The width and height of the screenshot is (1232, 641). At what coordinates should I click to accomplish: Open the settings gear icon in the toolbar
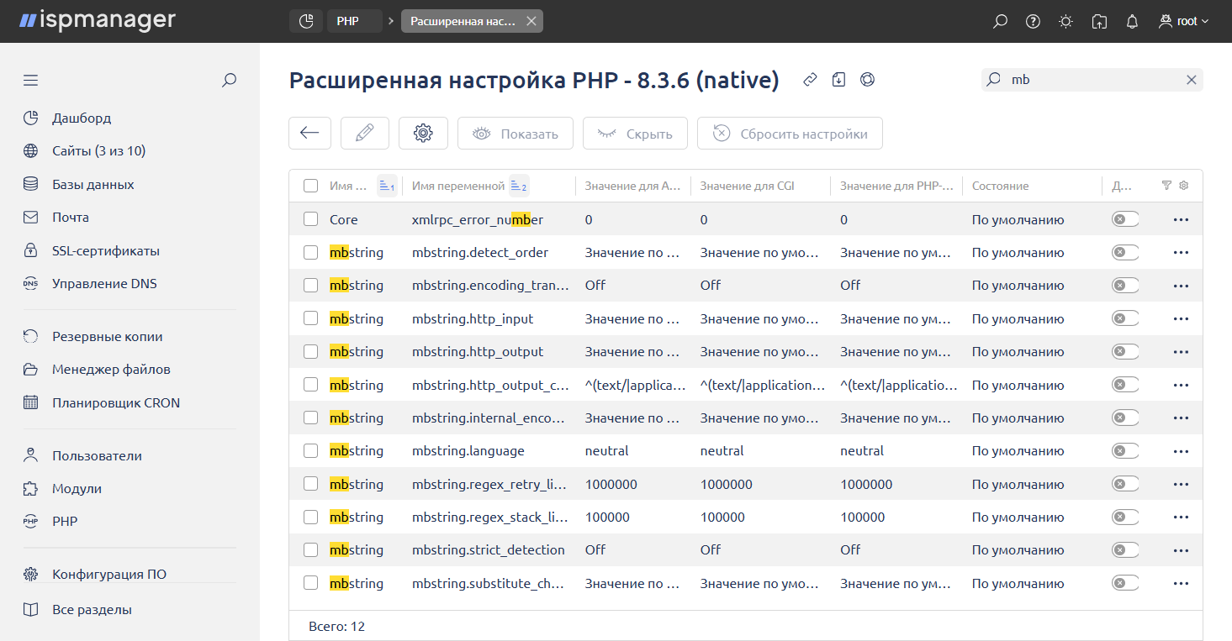[423, 133]
